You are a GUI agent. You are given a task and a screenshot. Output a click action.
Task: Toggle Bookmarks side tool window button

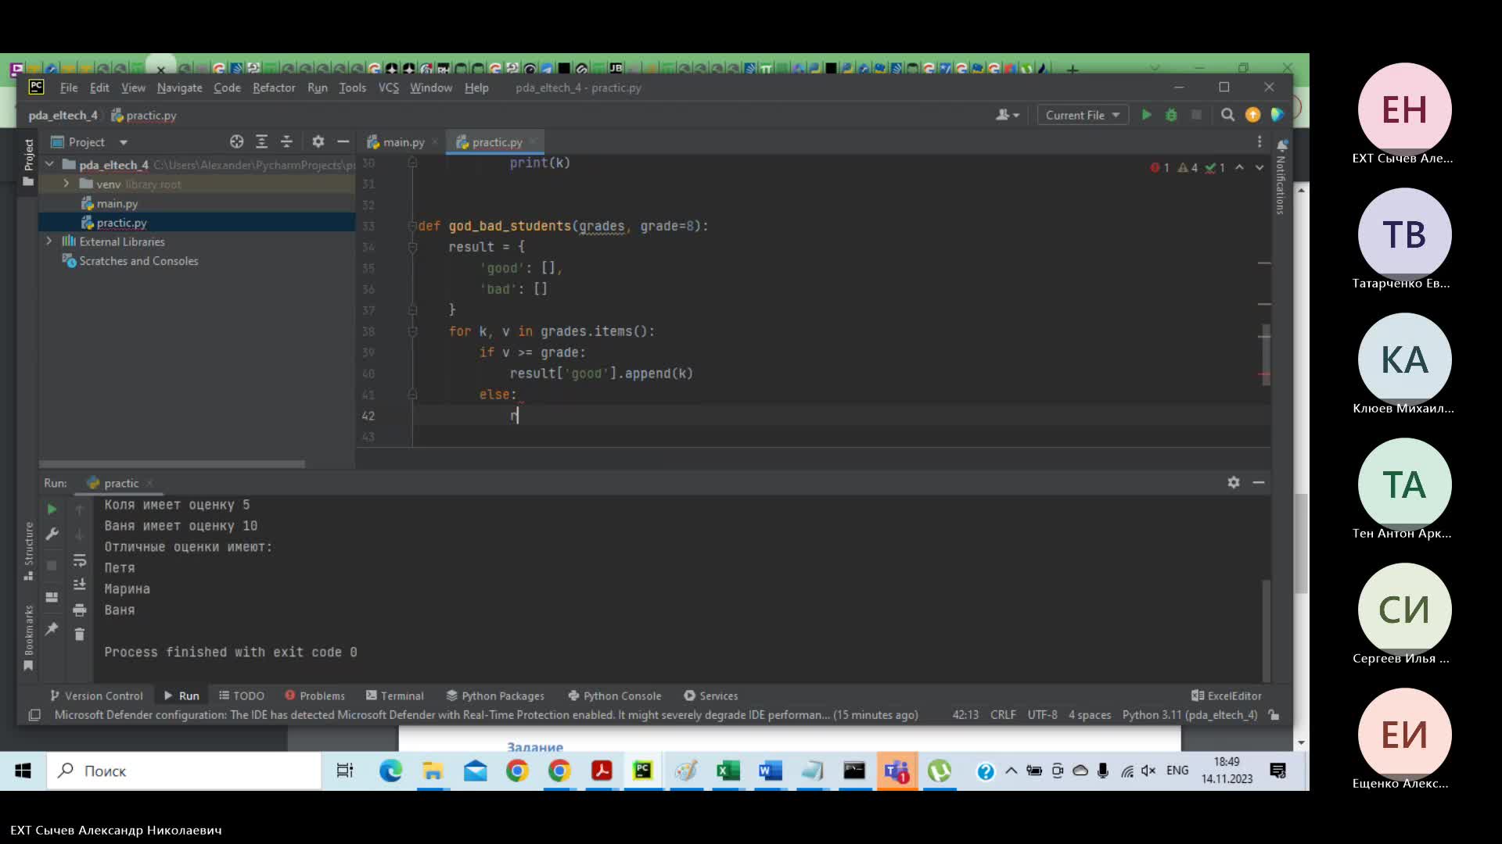point(28,638)
